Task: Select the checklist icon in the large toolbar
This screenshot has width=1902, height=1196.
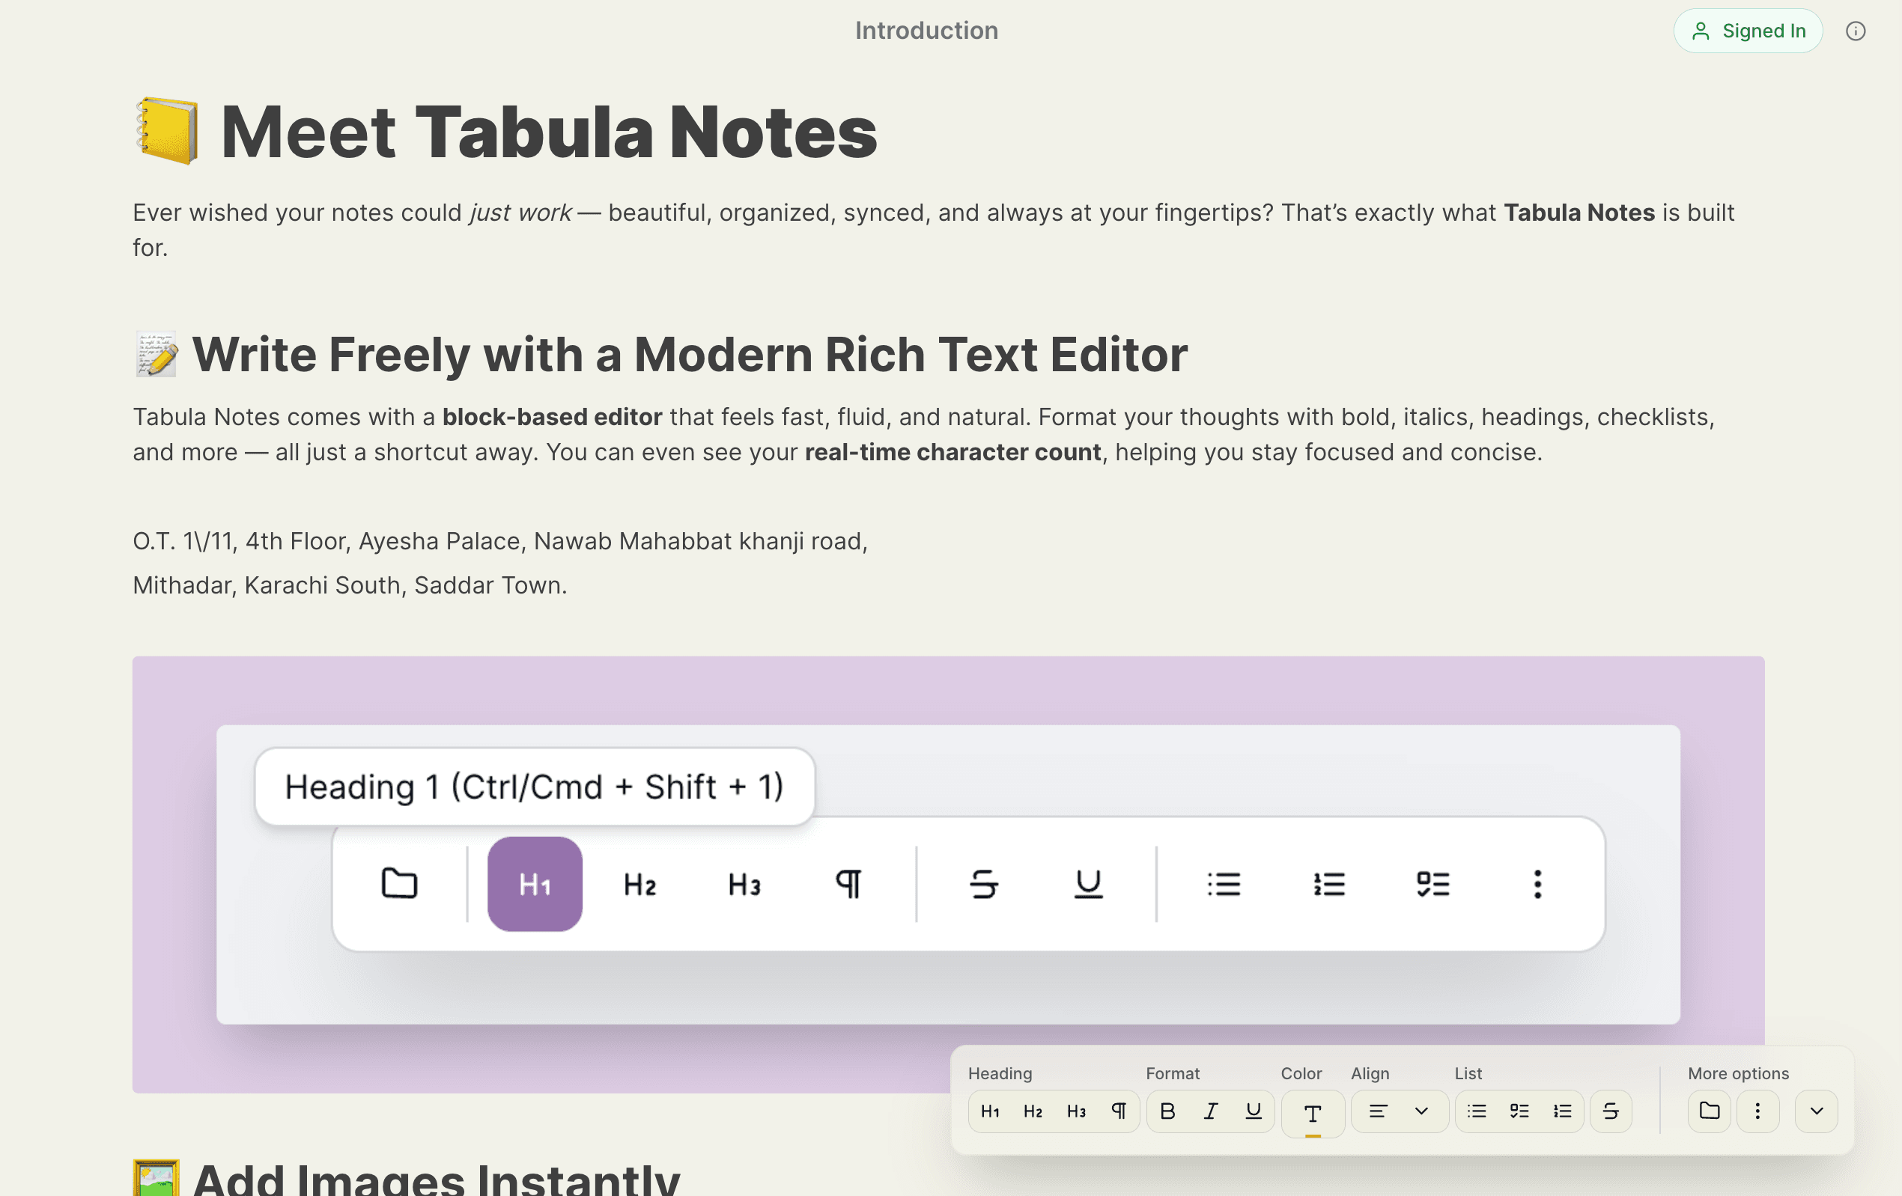Action: pos(1433,884)
